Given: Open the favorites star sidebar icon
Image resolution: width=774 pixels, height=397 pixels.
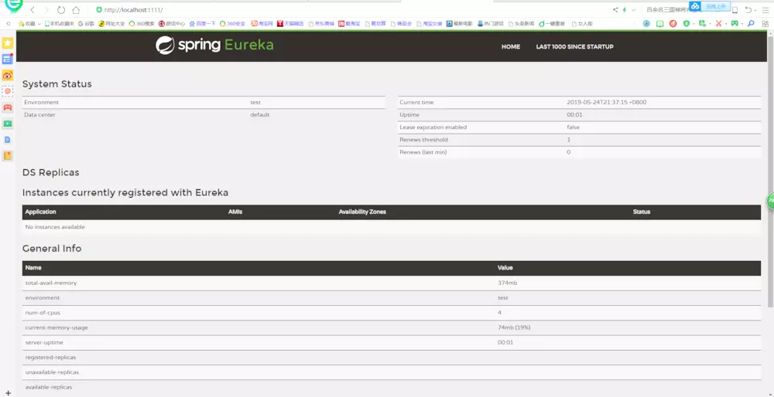Looking at the screenshot, I should (8, 43).
